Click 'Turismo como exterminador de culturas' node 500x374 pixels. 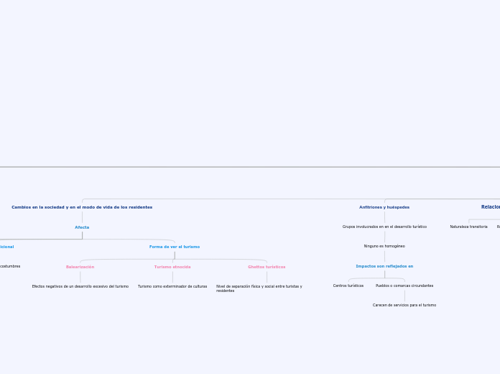pos(172,286)
